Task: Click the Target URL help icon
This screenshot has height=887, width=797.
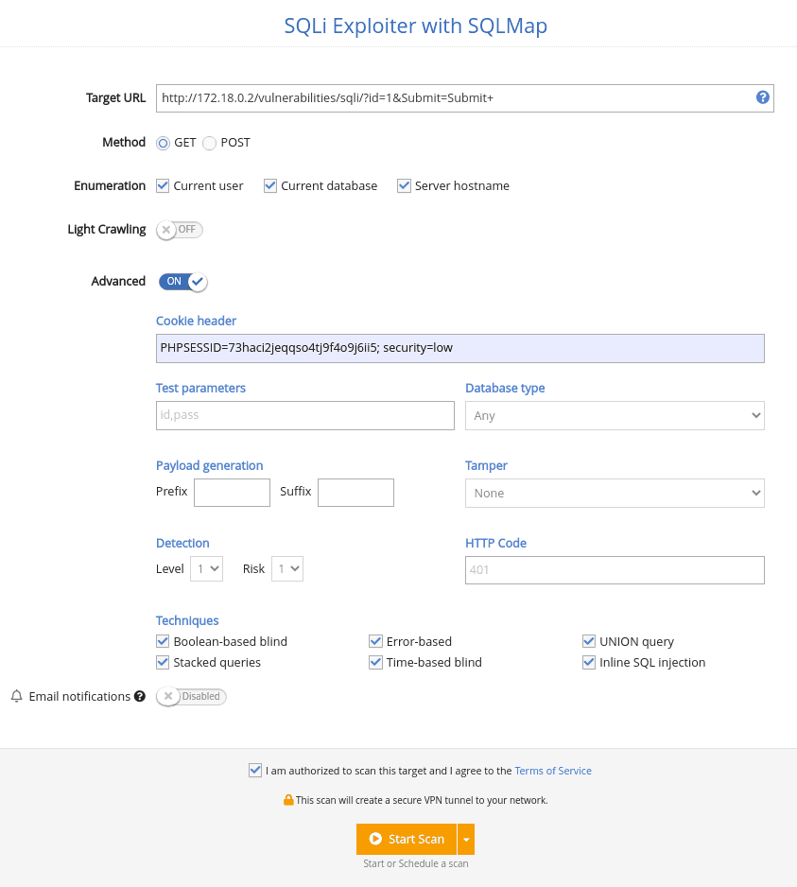Action: coord(763,97)
